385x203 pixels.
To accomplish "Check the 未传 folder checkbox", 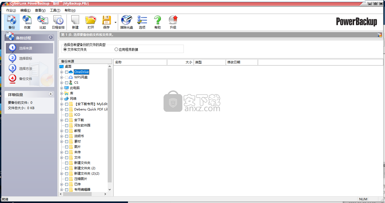I will tap(67, 152).
